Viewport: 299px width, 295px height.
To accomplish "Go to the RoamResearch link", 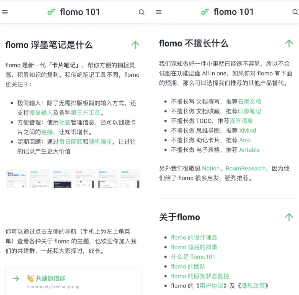I will 246,168.
